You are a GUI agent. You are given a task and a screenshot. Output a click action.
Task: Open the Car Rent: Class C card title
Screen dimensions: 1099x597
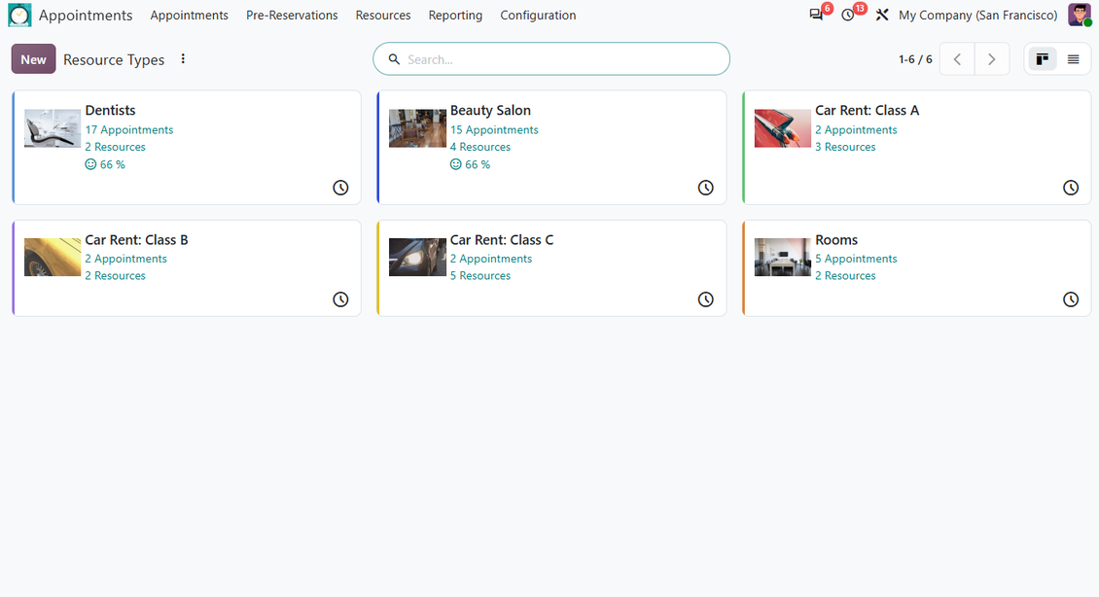click(x=502, y=239)
